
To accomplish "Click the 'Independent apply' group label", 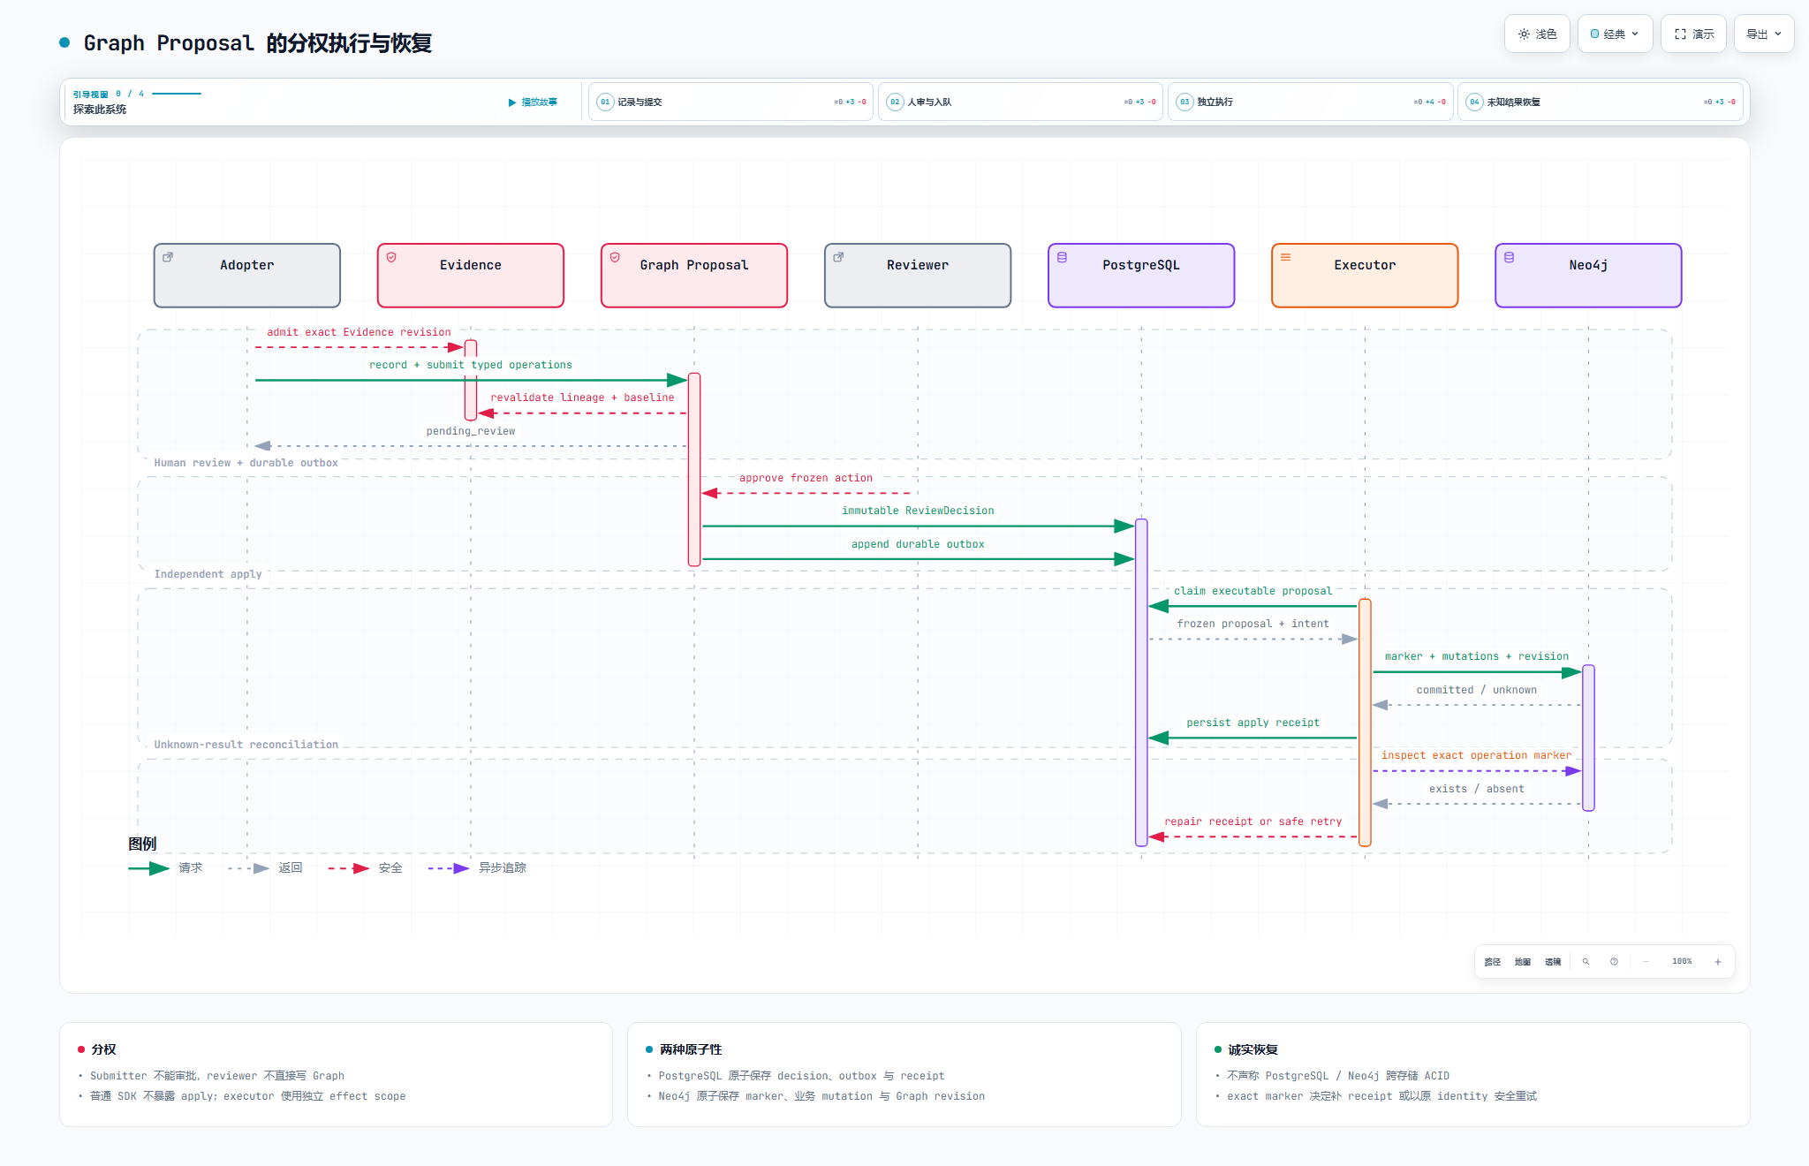I will (x=208, y=575).
